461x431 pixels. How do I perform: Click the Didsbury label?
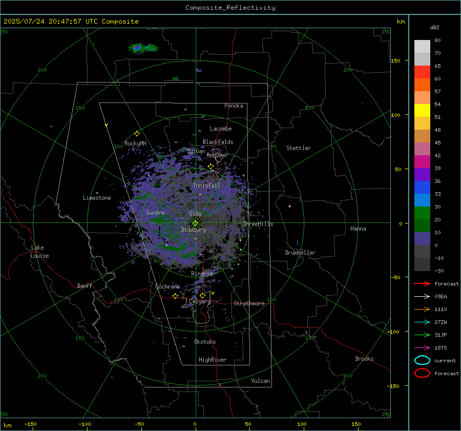coord(194,230)
